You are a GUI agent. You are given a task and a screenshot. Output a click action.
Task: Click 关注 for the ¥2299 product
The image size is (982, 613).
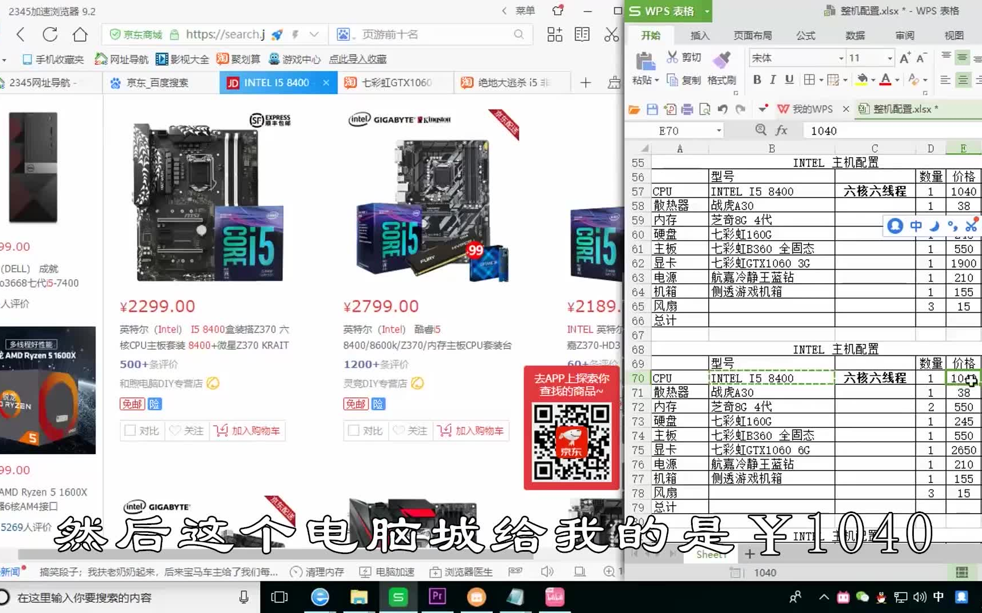click(x=187, y=431)
